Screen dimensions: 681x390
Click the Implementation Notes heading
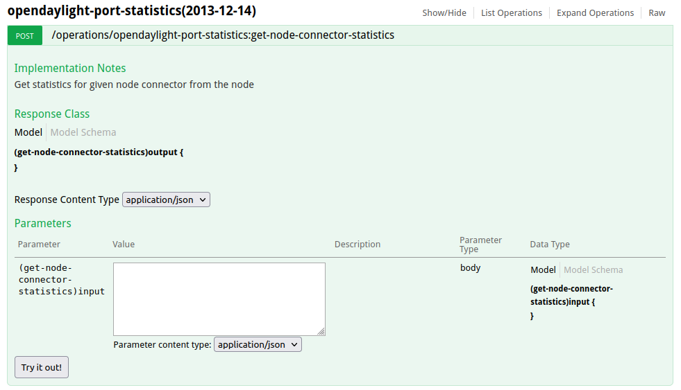click(70, 68)
